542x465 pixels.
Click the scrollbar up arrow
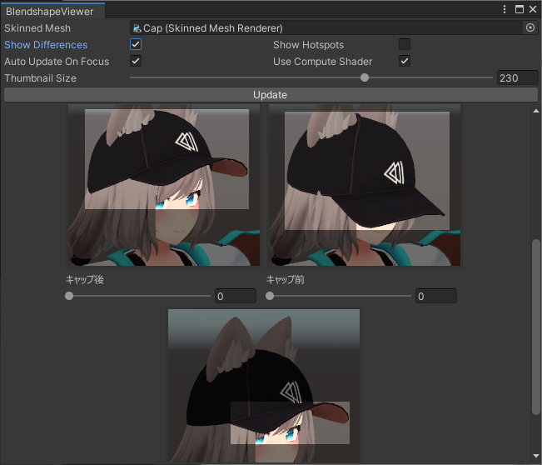click(x=536, y=111)
